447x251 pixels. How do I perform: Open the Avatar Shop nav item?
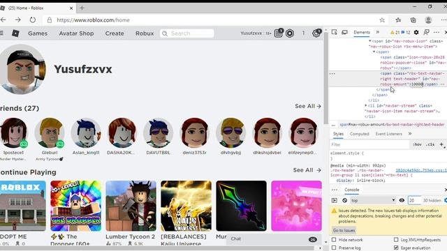(x=76, y=33)
